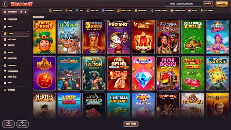The image size is (231, 130).
Task: Select the Providers category tab
Action: coord(55,11)
